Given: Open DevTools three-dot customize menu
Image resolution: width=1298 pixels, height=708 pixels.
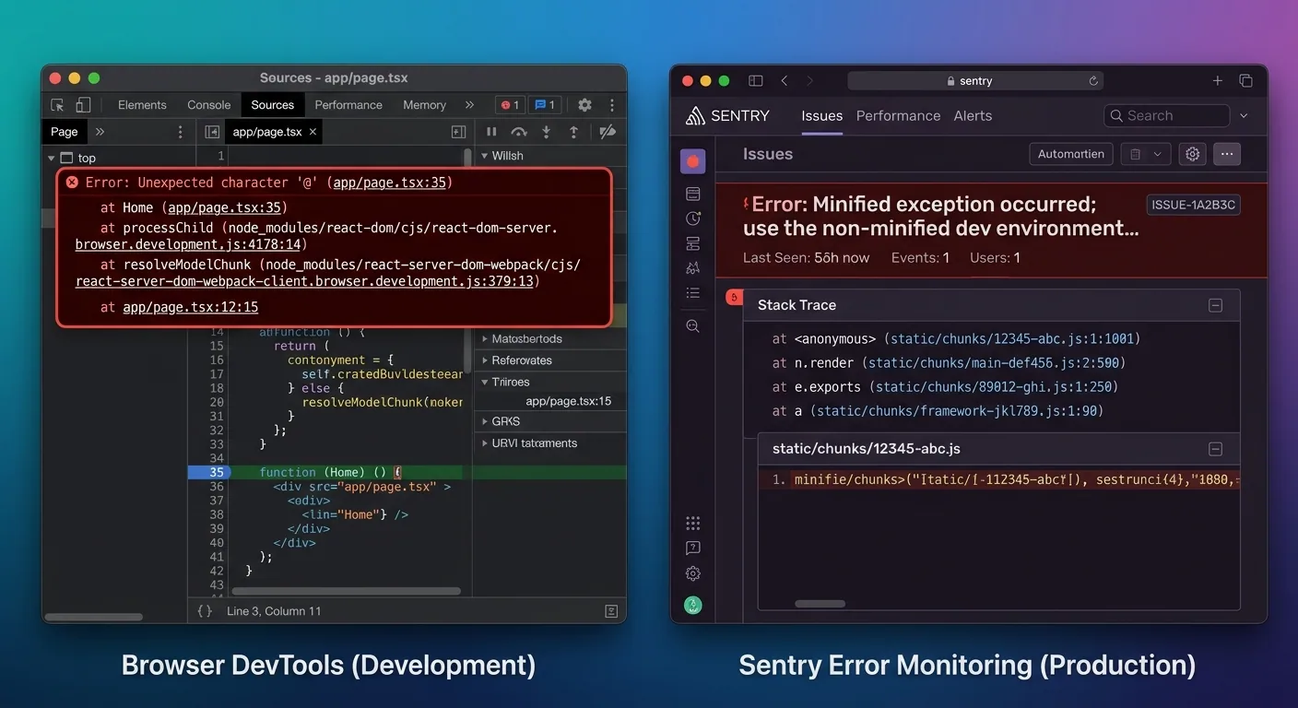Looking at the screenshot, I should (x=611, y=105).
